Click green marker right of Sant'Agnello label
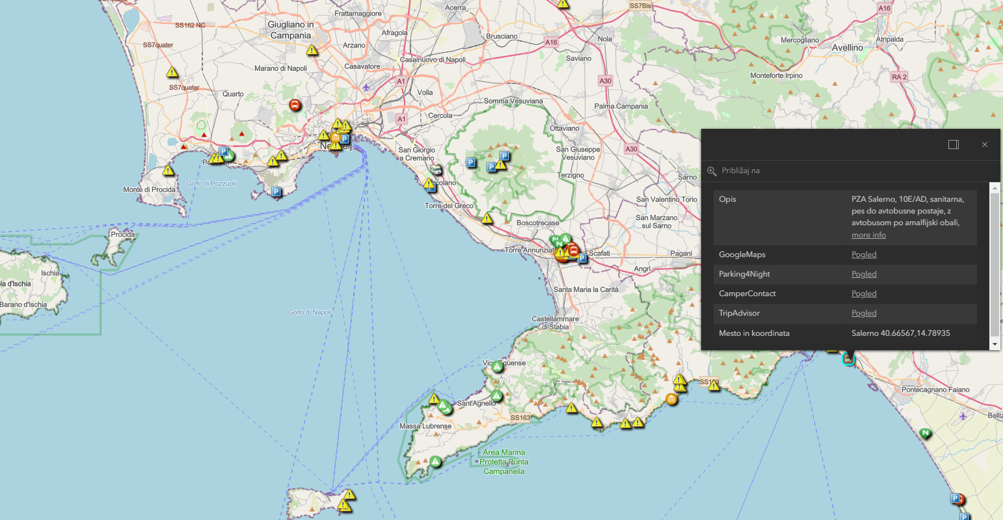 [x=497, y=396]
